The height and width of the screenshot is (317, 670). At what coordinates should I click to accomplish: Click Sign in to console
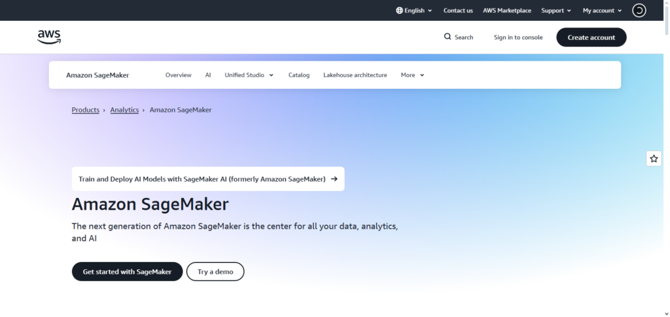pos(518,37)
